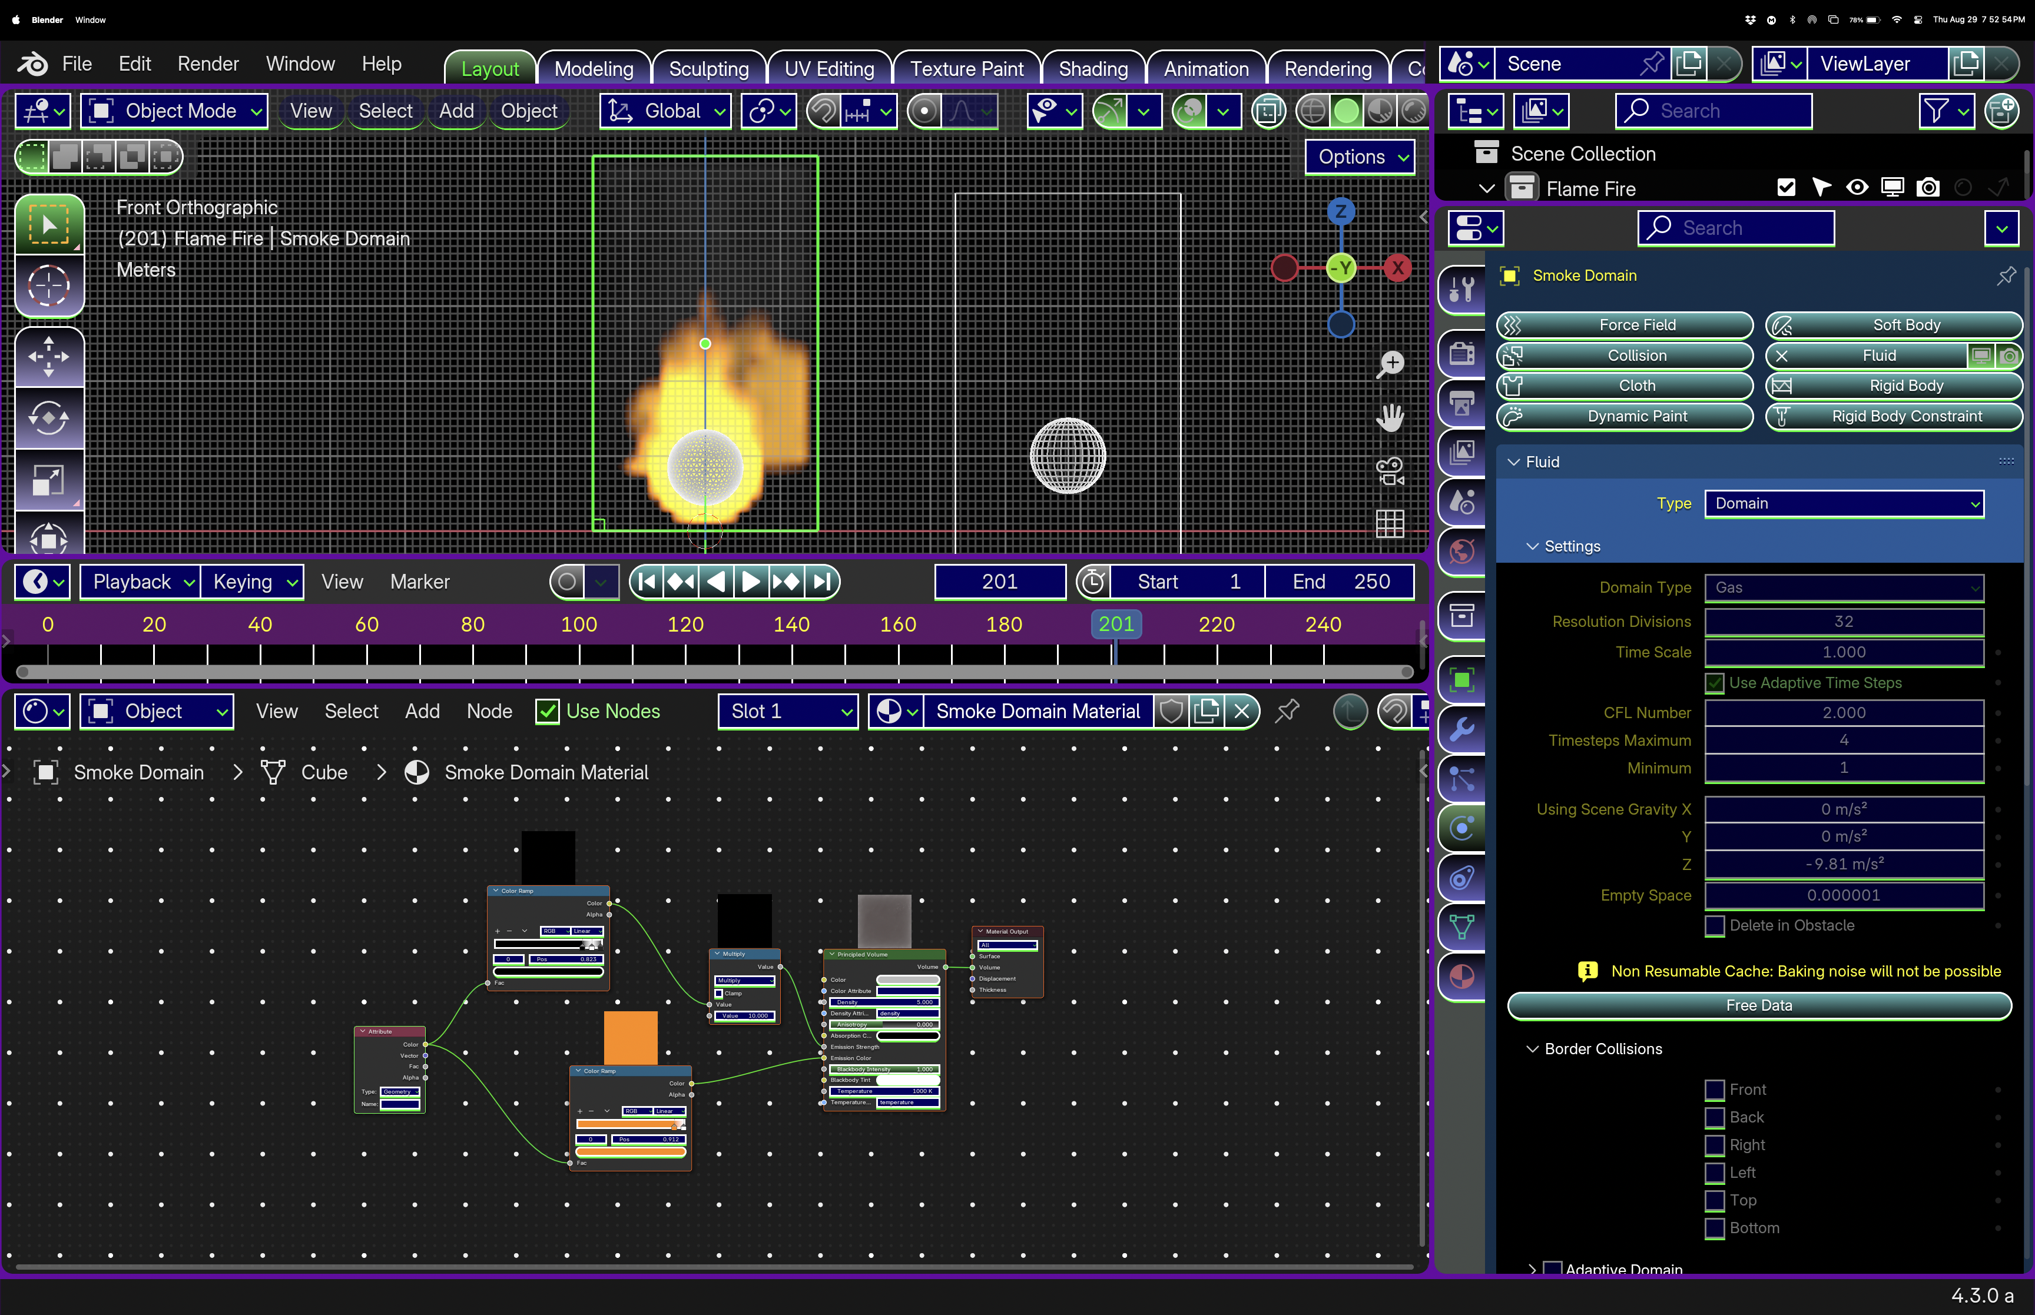Open the Playback dropdown
The height and width of the screenshot is (1315, 2035).
pos(141,582)
